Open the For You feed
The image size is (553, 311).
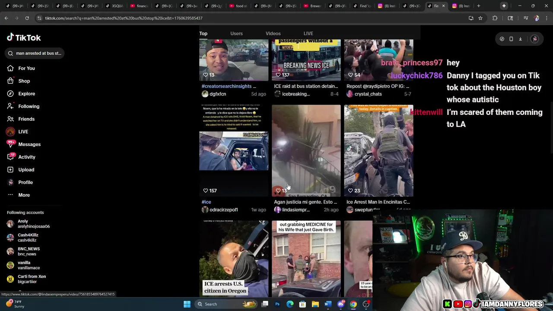click(x=26, y=68)
